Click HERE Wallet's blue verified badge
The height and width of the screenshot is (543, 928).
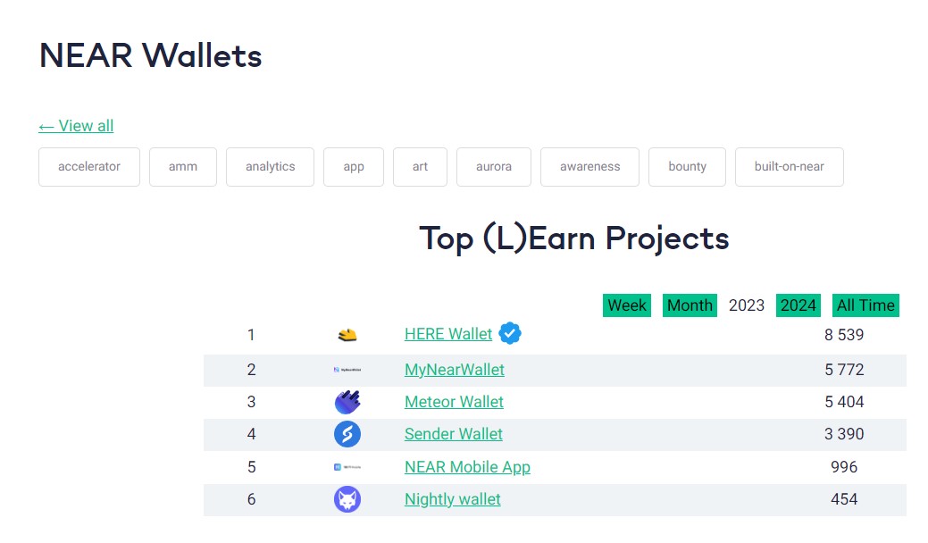click(510, 333)
